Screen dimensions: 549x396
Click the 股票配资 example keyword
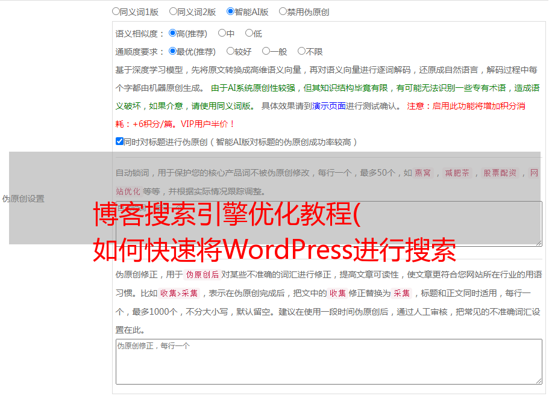point(500,173)
